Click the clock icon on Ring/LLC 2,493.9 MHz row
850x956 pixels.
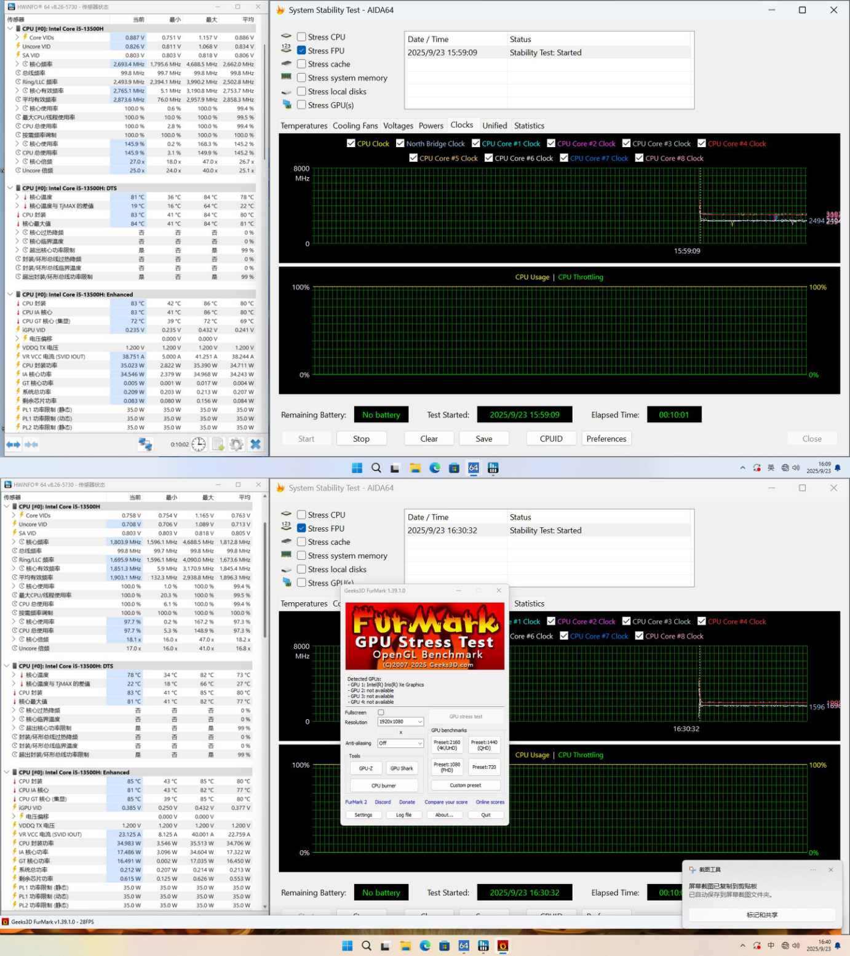(18, 82)
